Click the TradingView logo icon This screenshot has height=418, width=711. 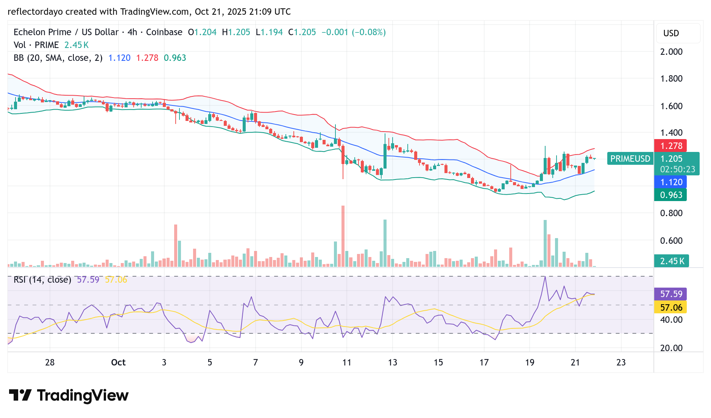[20, 395]
